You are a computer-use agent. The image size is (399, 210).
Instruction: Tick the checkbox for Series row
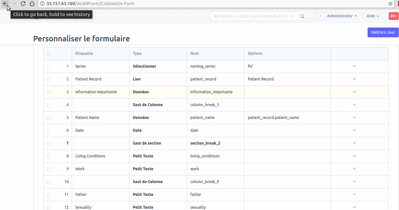[48, 67]
